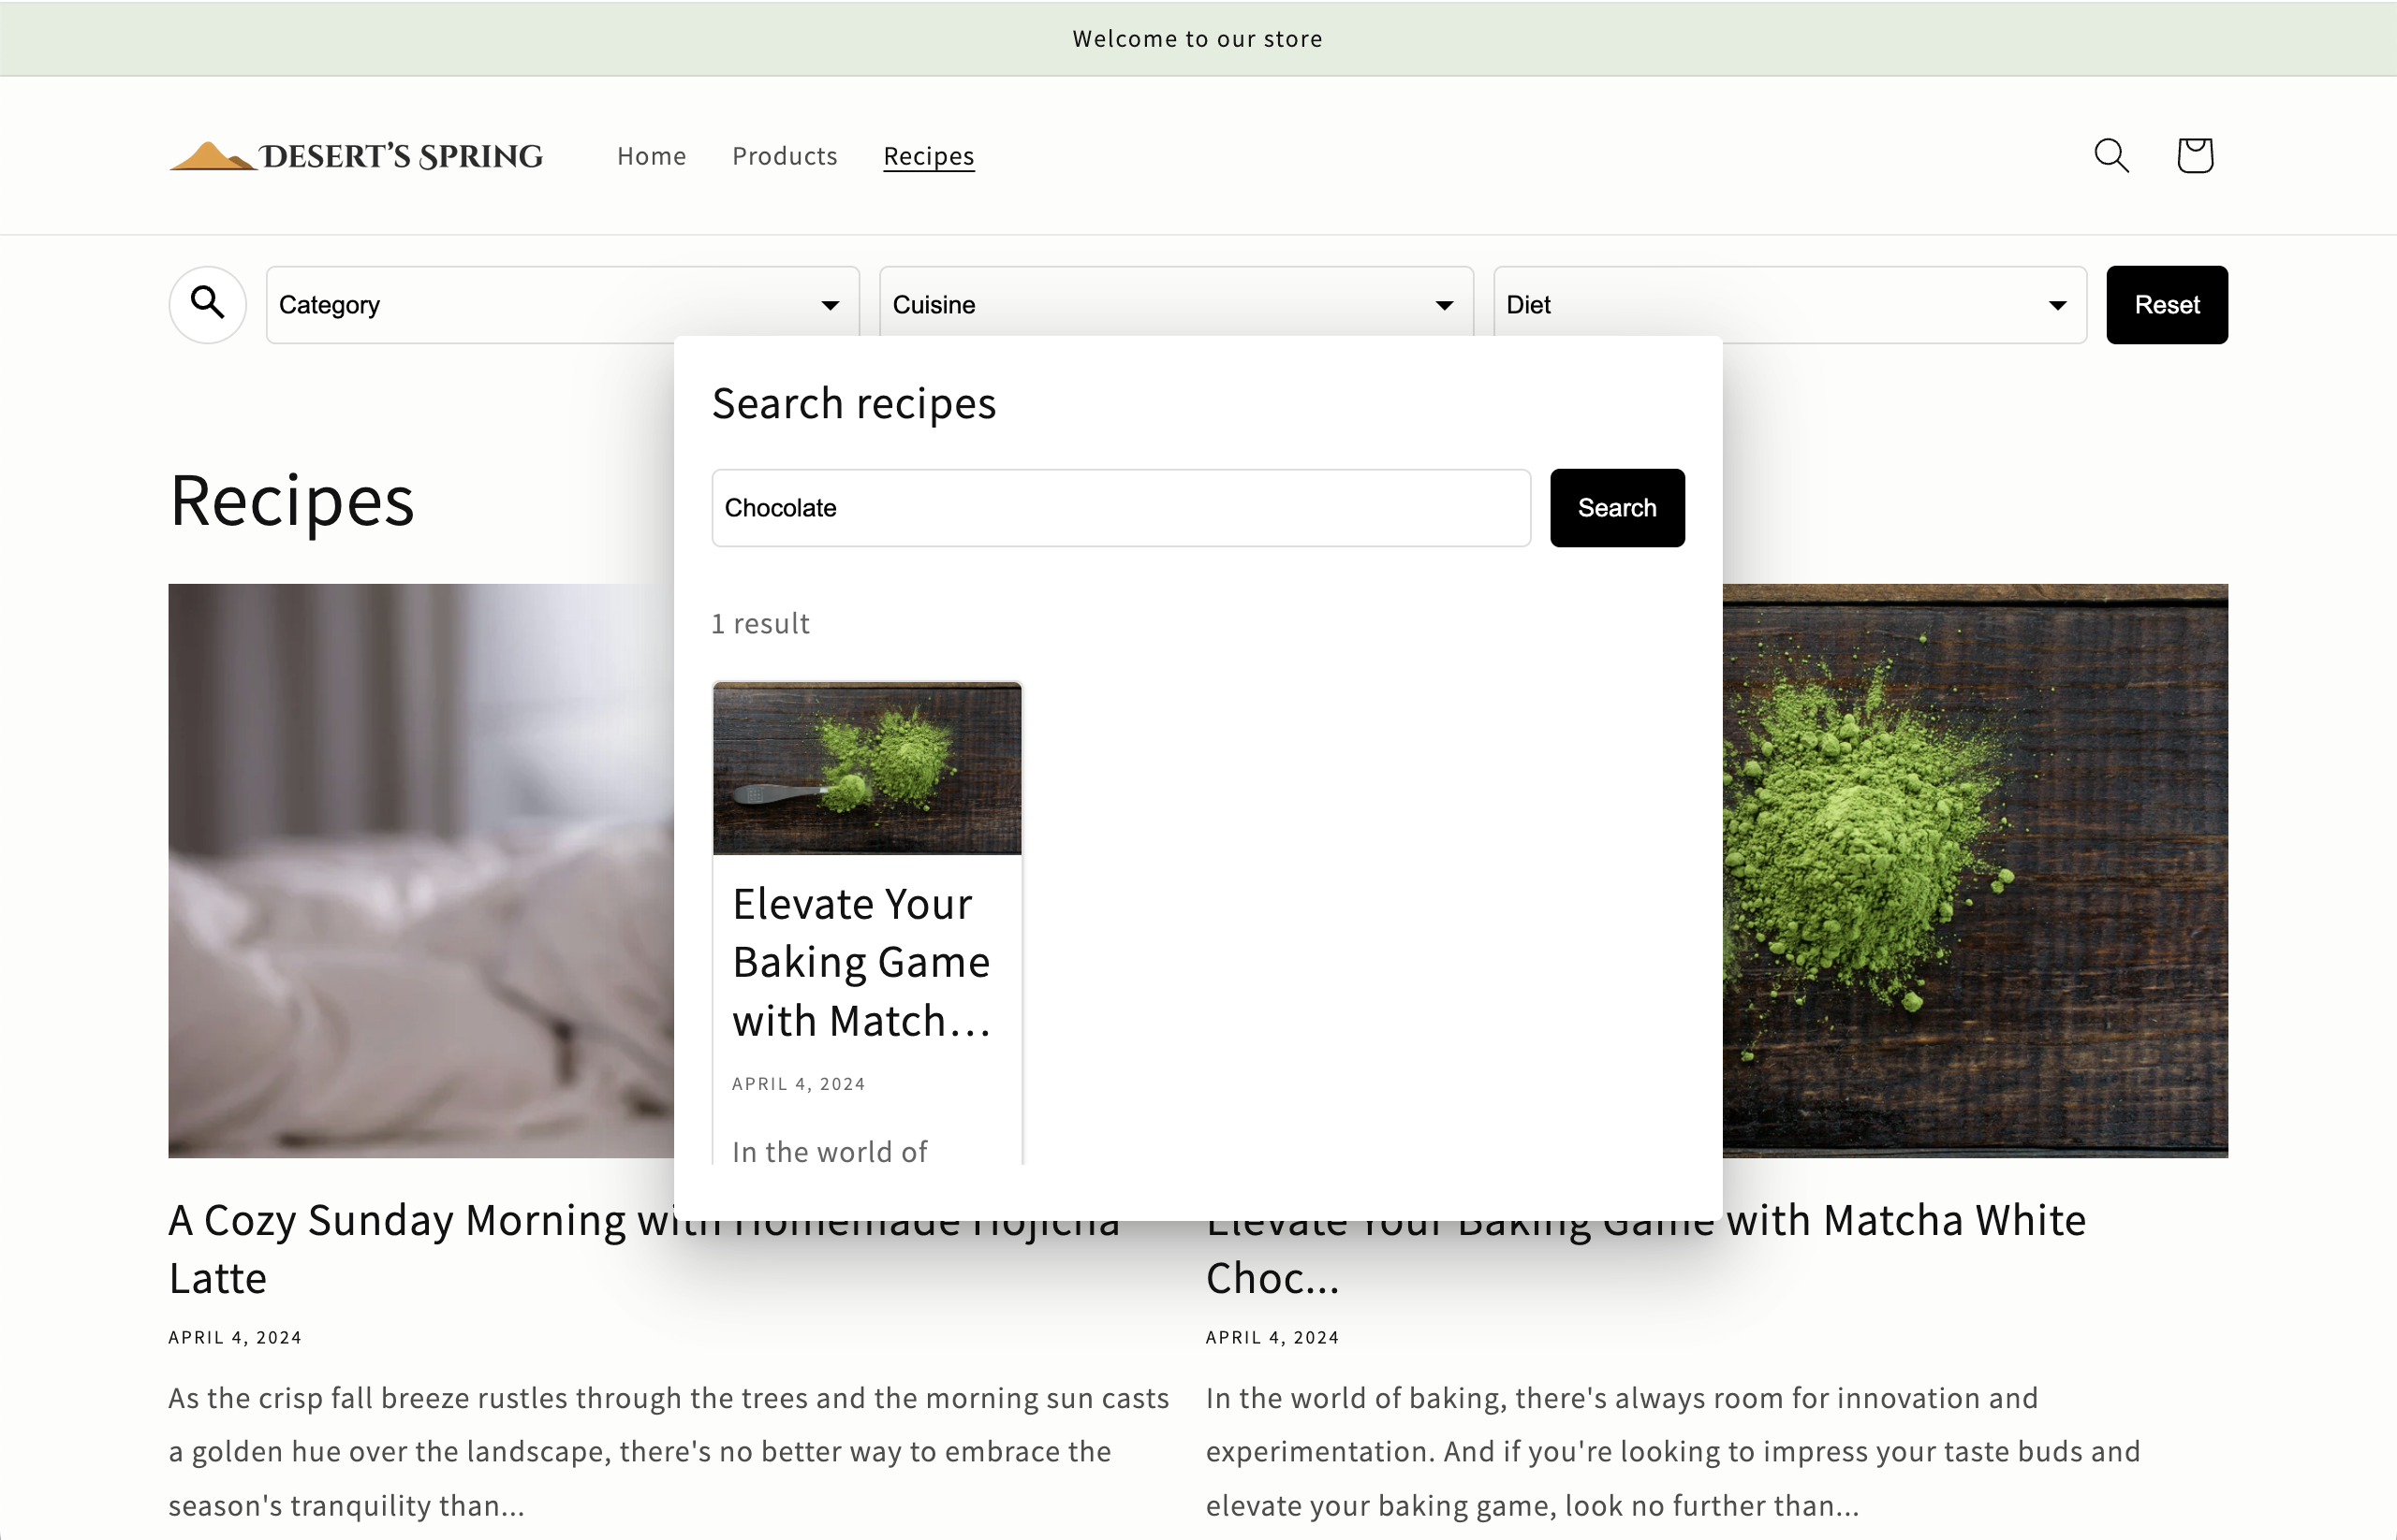Open the Category dropdown arrow
Viewport: 2397px width, 1540px height.
830,305
